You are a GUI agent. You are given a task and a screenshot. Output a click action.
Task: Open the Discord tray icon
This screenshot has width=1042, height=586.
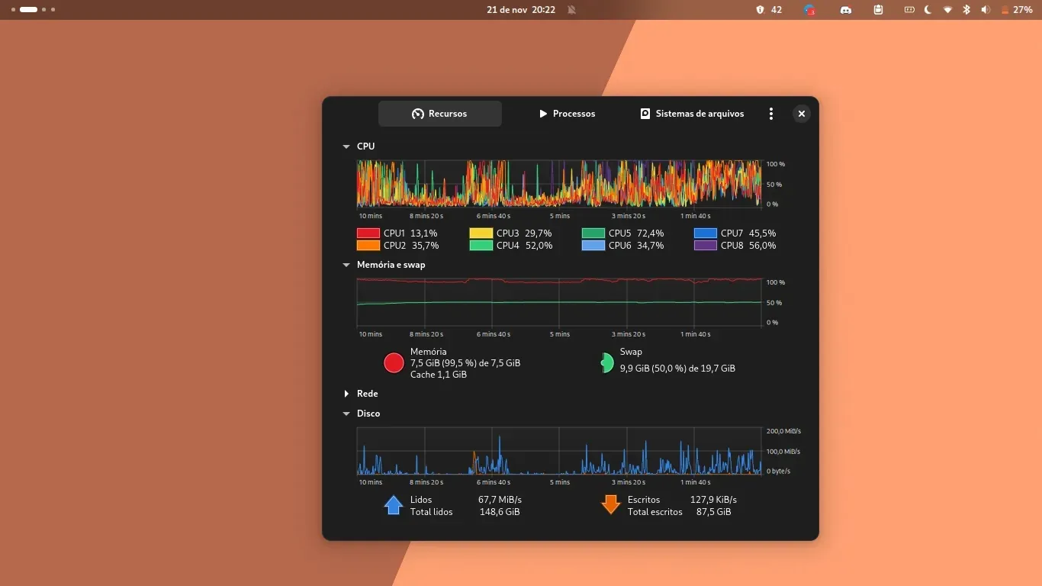[x=845, y=10]
